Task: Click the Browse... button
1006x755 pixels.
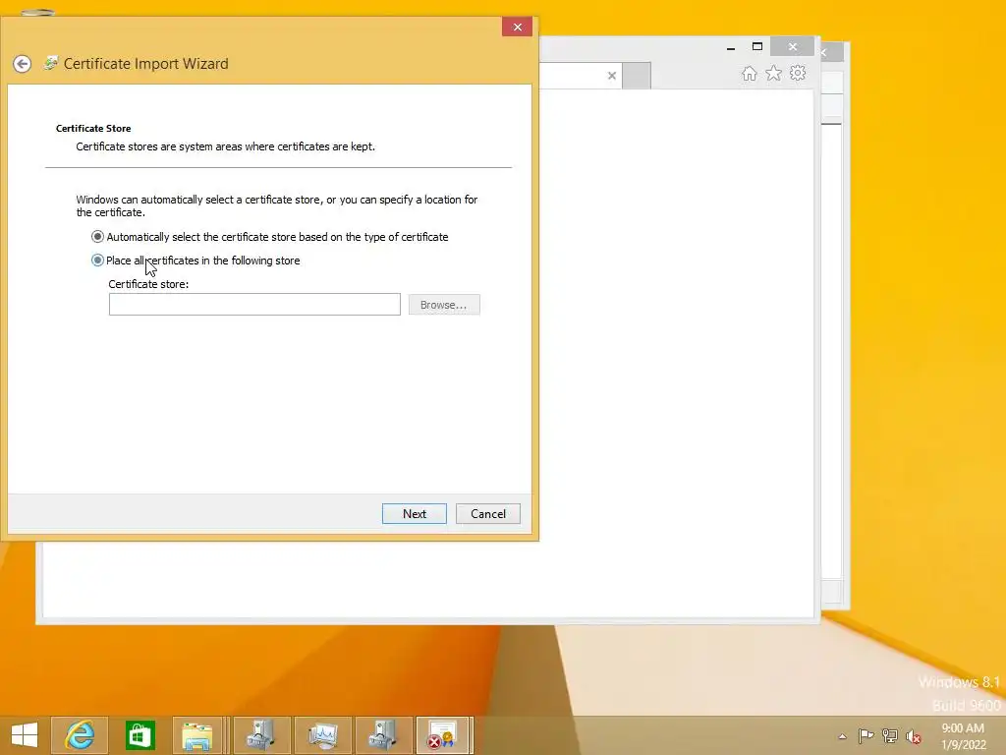Action: pyautogui.click(x=444, y=305)
